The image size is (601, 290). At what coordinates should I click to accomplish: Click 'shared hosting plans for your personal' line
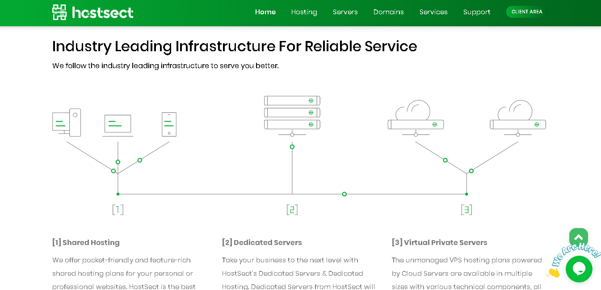(x=123, y=274)
